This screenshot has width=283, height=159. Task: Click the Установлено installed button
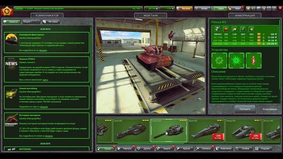coord(270,109)
